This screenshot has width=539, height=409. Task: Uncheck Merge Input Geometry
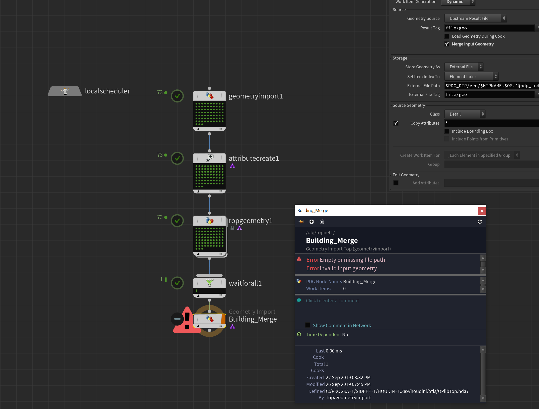(447, 44)
